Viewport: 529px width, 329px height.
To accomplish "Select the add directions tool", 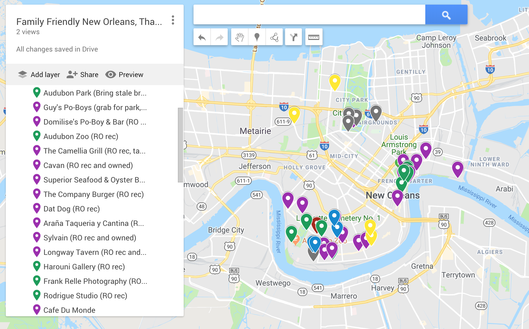I will pyautogui.click(x=293, y=37).
